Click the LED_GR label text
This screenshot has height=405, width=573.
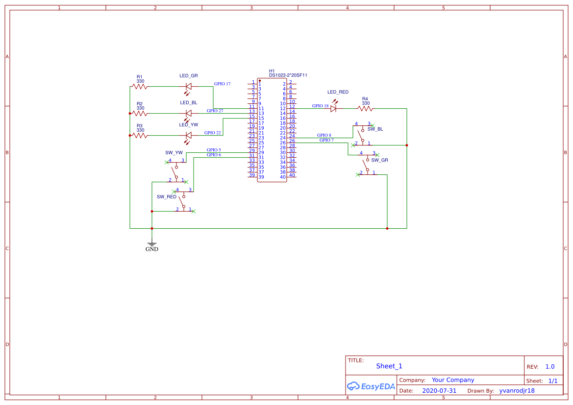click(189, 75)
